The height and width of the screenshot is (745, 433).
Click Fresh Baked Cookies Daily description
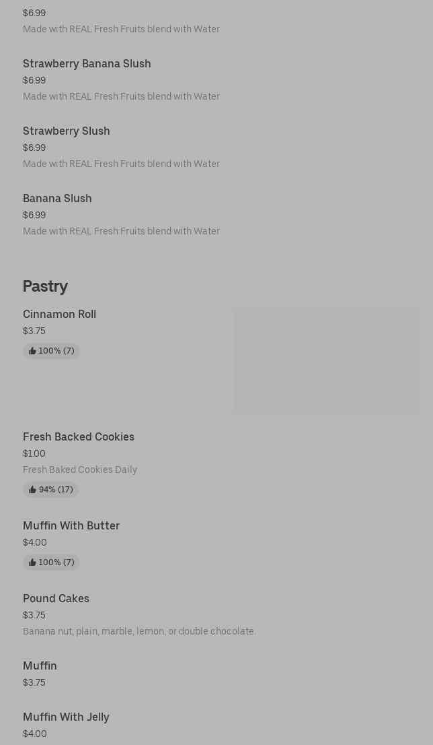(x=80, y=469)
